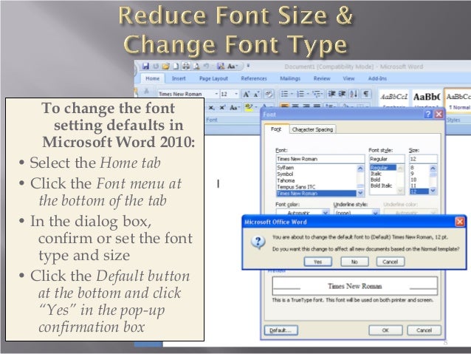Open the Insert ribbon tab
This screenshot has width=471, height=354.
(179, 78)
